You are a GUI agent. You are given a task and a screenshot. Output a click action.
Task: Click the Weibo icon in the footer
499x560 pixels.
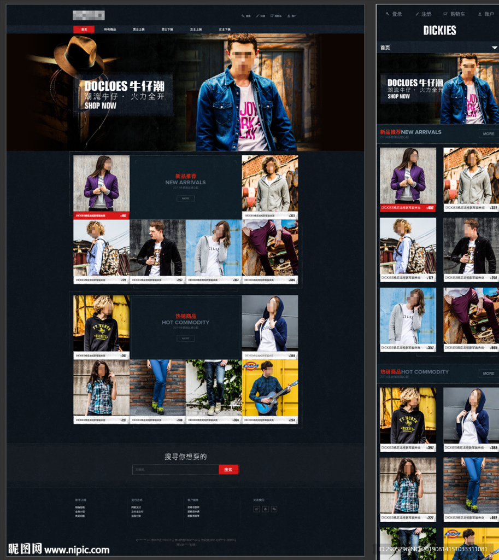tap(256, 509)
